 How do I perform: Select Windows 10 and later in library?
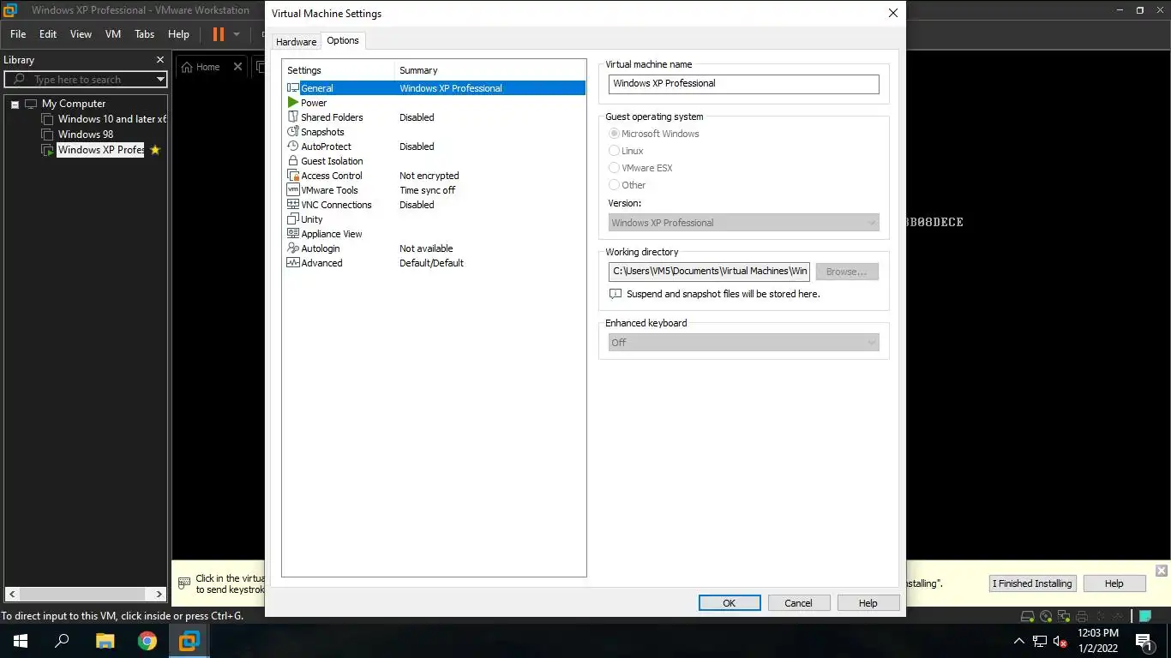[x=112, y=119]
